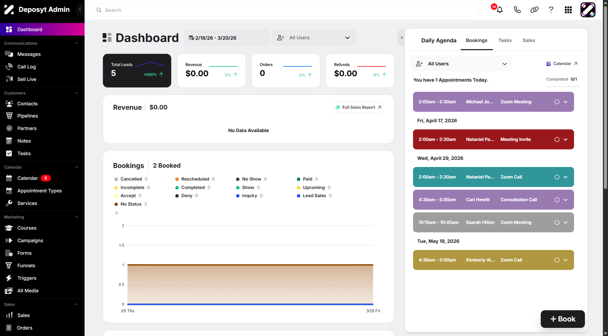Click the phone call icon in header
608x336 pixels.
tap(517, 10)
